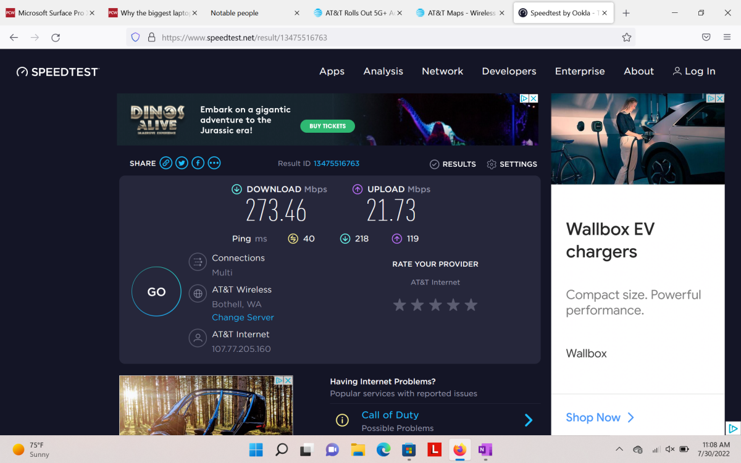Open Windows Start menu

255,449
